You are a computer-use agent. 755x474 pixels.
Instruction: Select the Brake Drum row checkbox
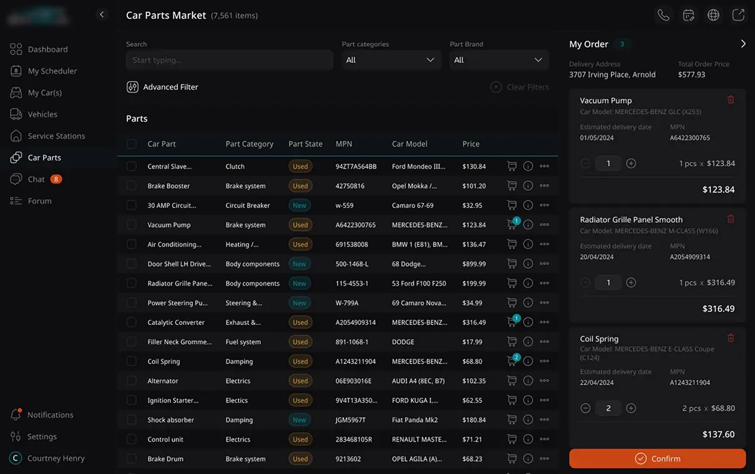[131, 458]
